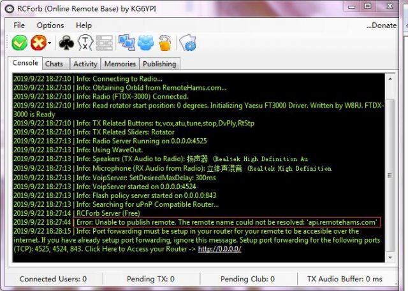
Task: Click the 'Obtaining OrbId from RemoteHams.com' log line
Action: point(120,88)
